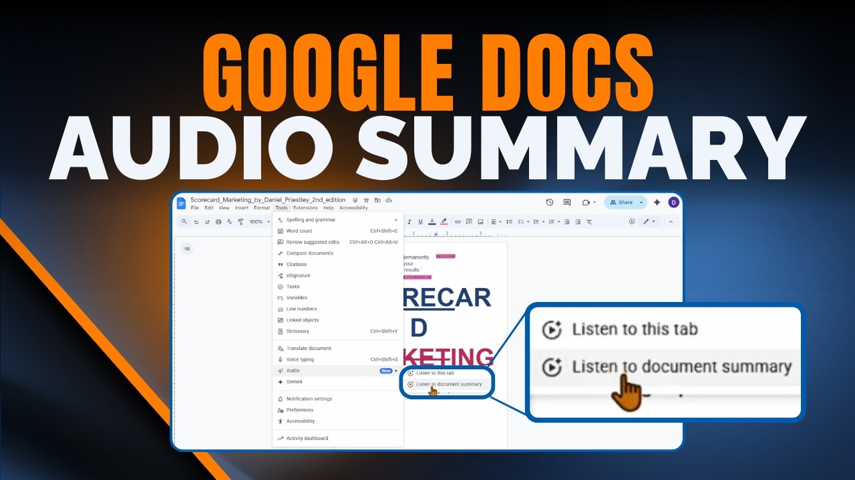
Task: Open version history clock icon
Action: click(550, 202)
